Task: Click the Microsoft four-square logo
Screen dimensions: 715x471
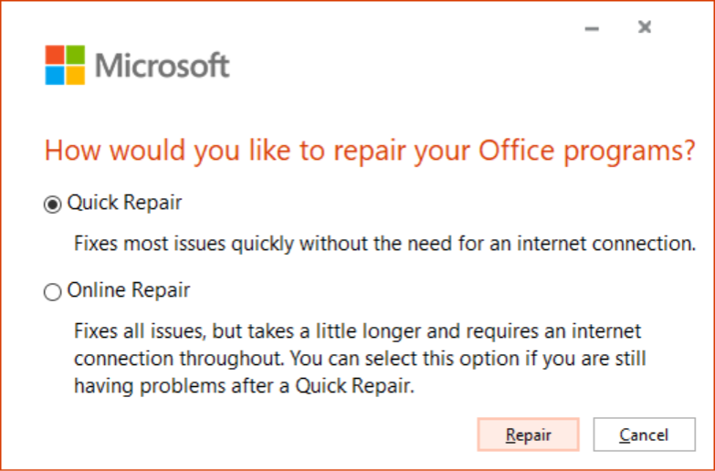Action: coord(65,66)
